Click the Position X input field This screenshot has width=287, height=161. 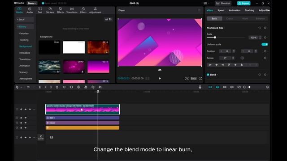pyautogui.click(x=225, y=51)
